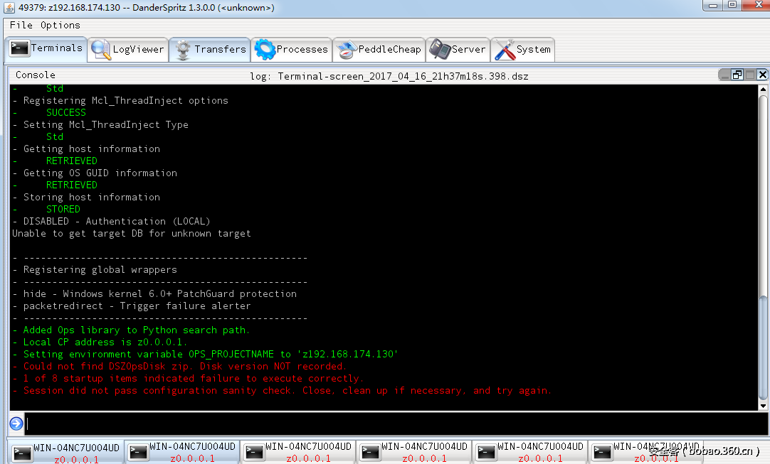Select the first WIN-04NC7U004UD terminal tab
The height and width of the screenshot is (464, 770).
[66, 453]
